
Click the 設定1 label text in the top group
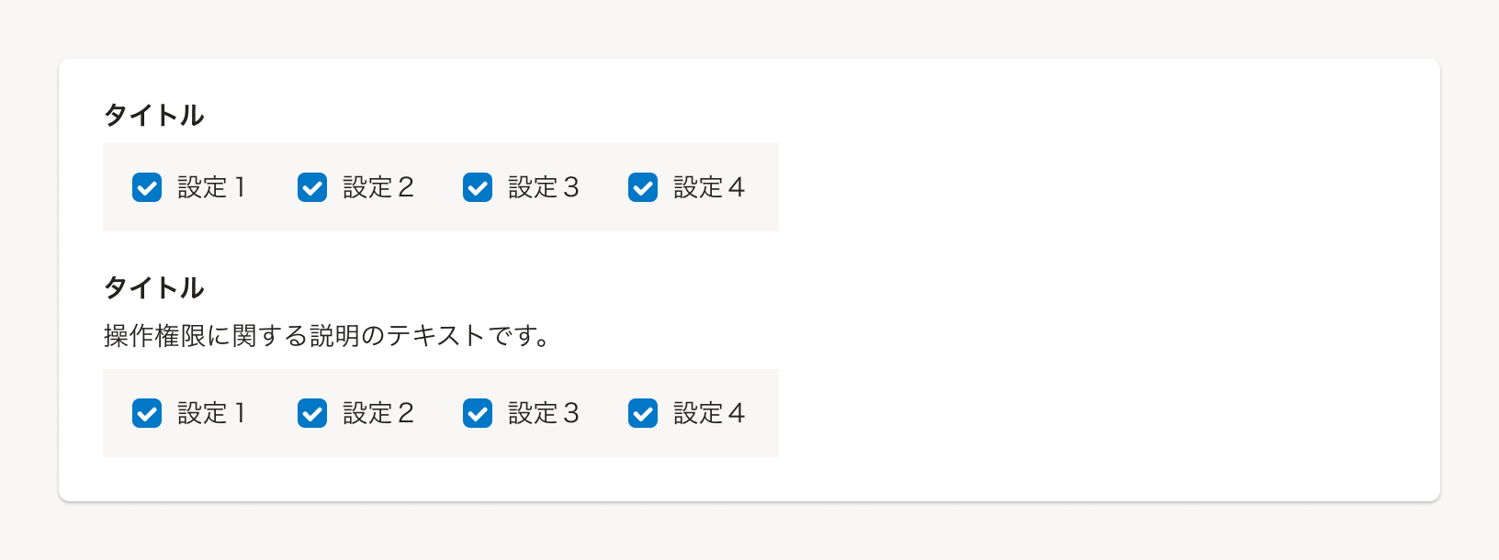pyautogui.click(x=211, y=187)
